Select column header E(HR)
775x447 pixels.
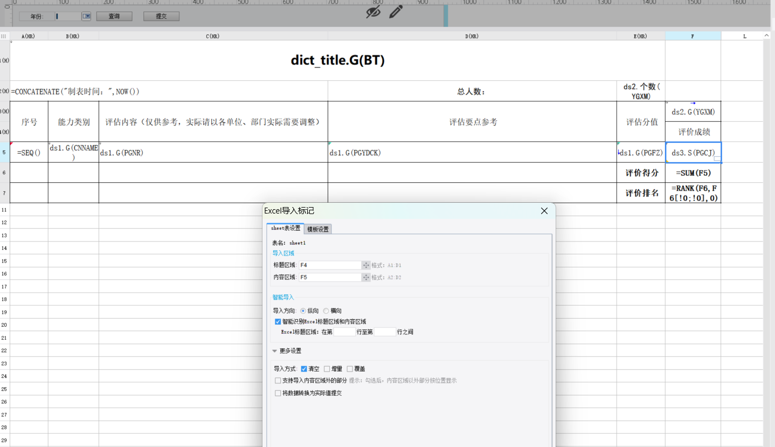click(x=641, y=36)
